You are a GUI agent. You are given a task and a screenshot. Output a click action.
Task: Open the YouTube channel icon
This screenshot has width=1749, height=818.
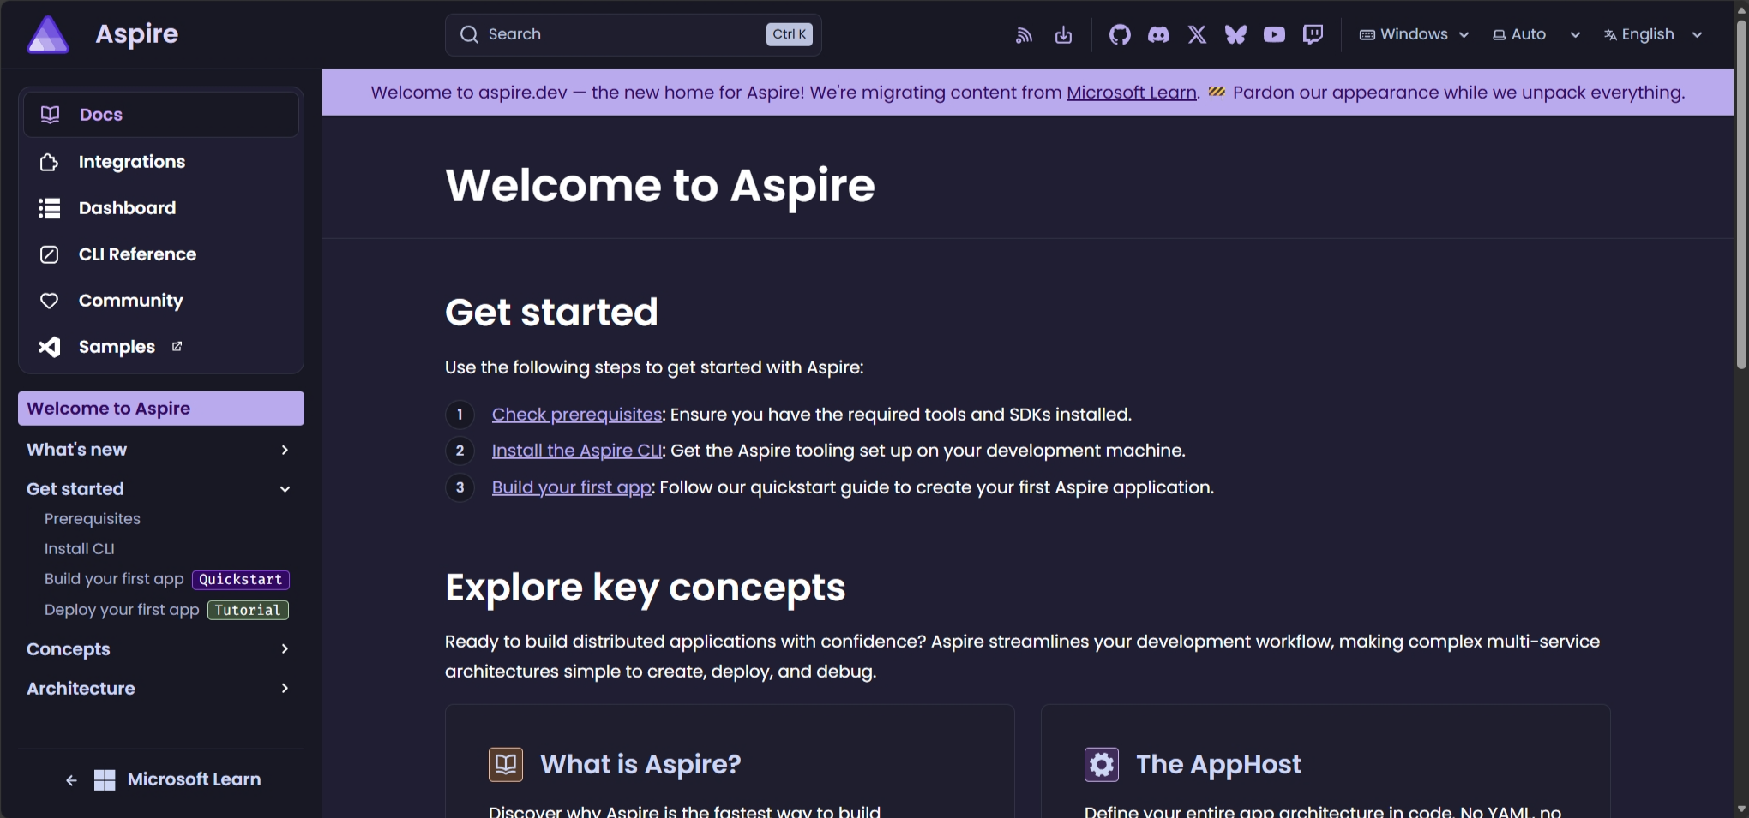[1274, 34]
